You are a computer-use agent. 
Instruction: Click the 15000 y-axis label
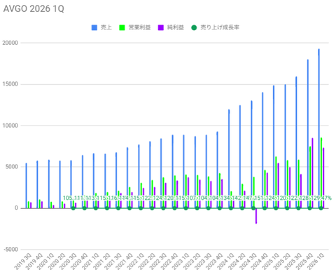point(10,84)
